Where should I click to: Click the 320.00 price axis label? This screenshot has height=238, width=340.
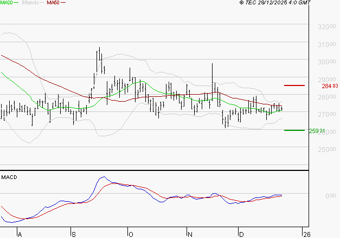pyautogui.click(x=327, y=27)
